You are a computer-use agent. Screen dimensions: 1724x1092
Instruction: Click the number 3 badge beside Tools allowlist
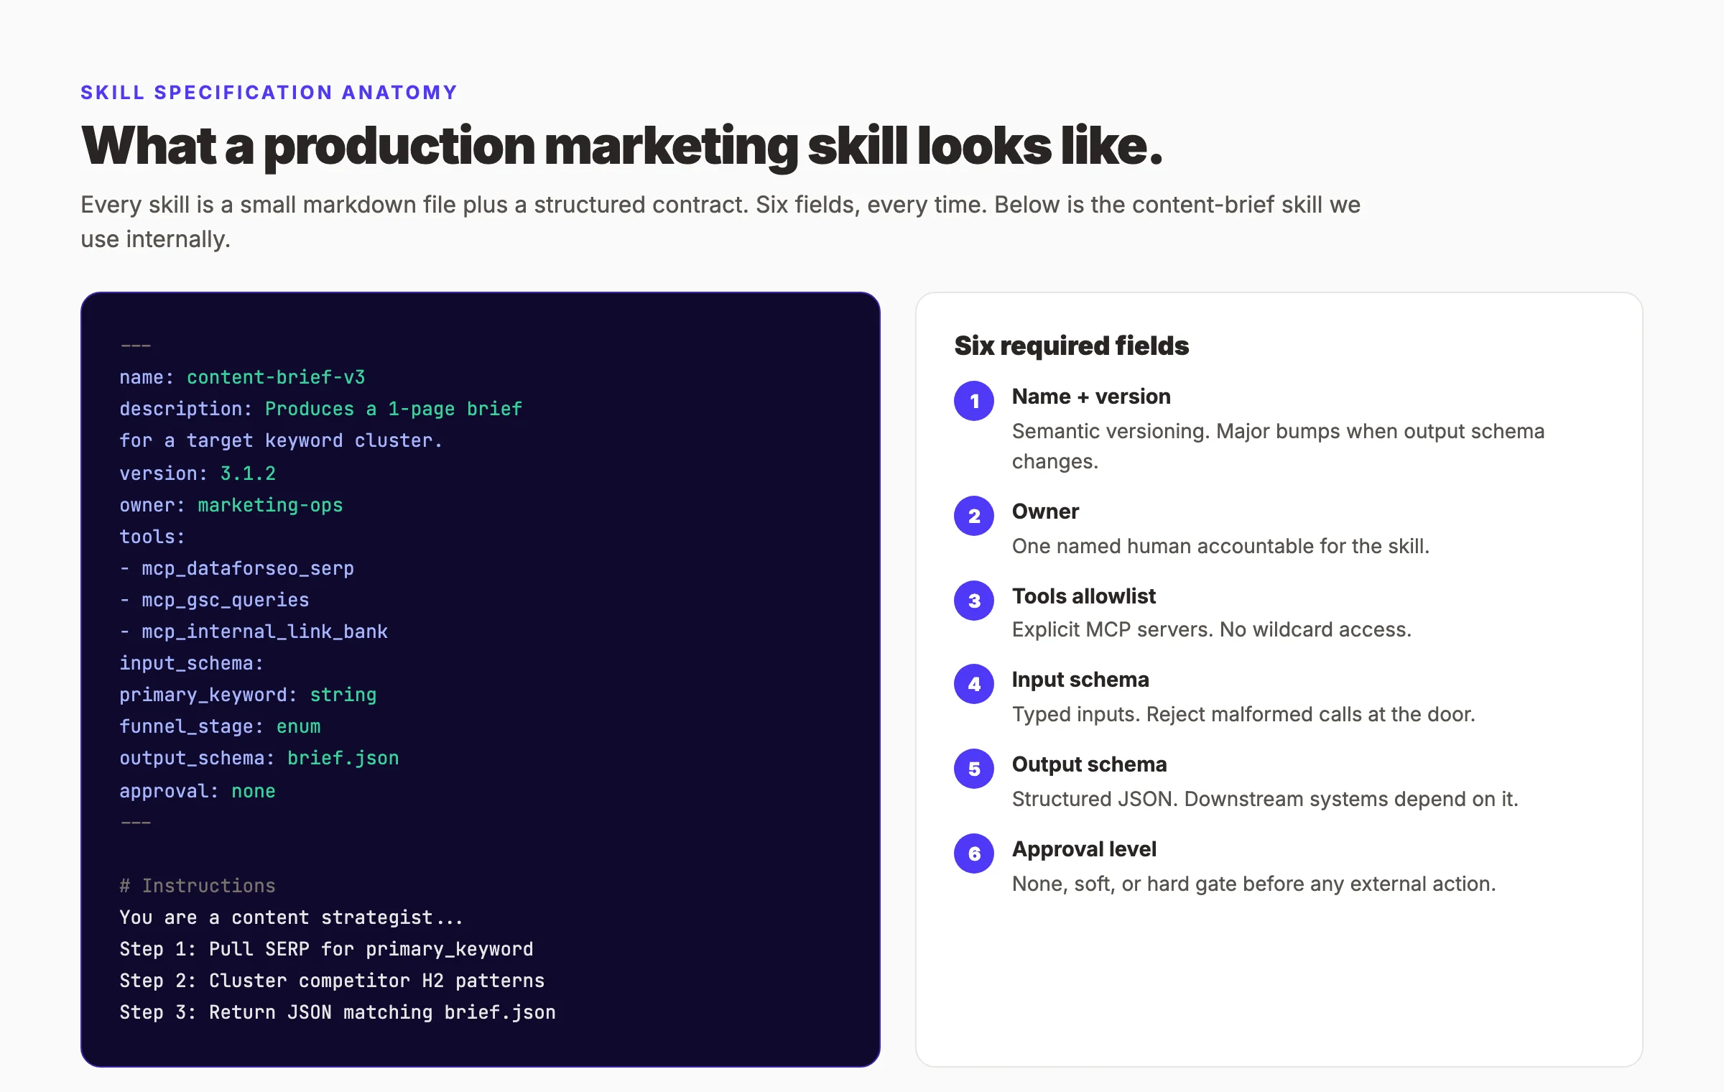[974, 601]
